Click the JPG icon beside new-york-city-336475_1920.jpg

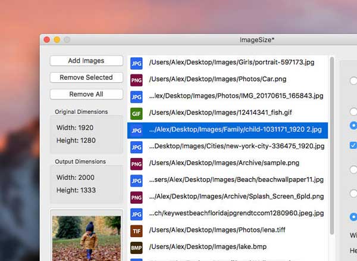136,147
